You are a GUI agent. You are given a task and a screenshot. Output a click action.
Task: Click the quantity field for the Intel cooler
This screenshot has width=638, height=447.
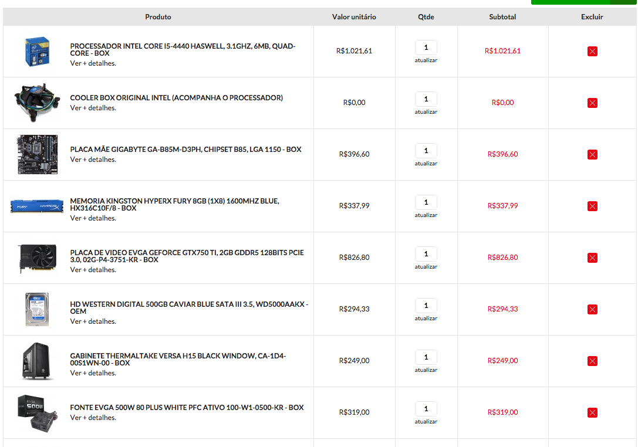[x=426, y=99]
